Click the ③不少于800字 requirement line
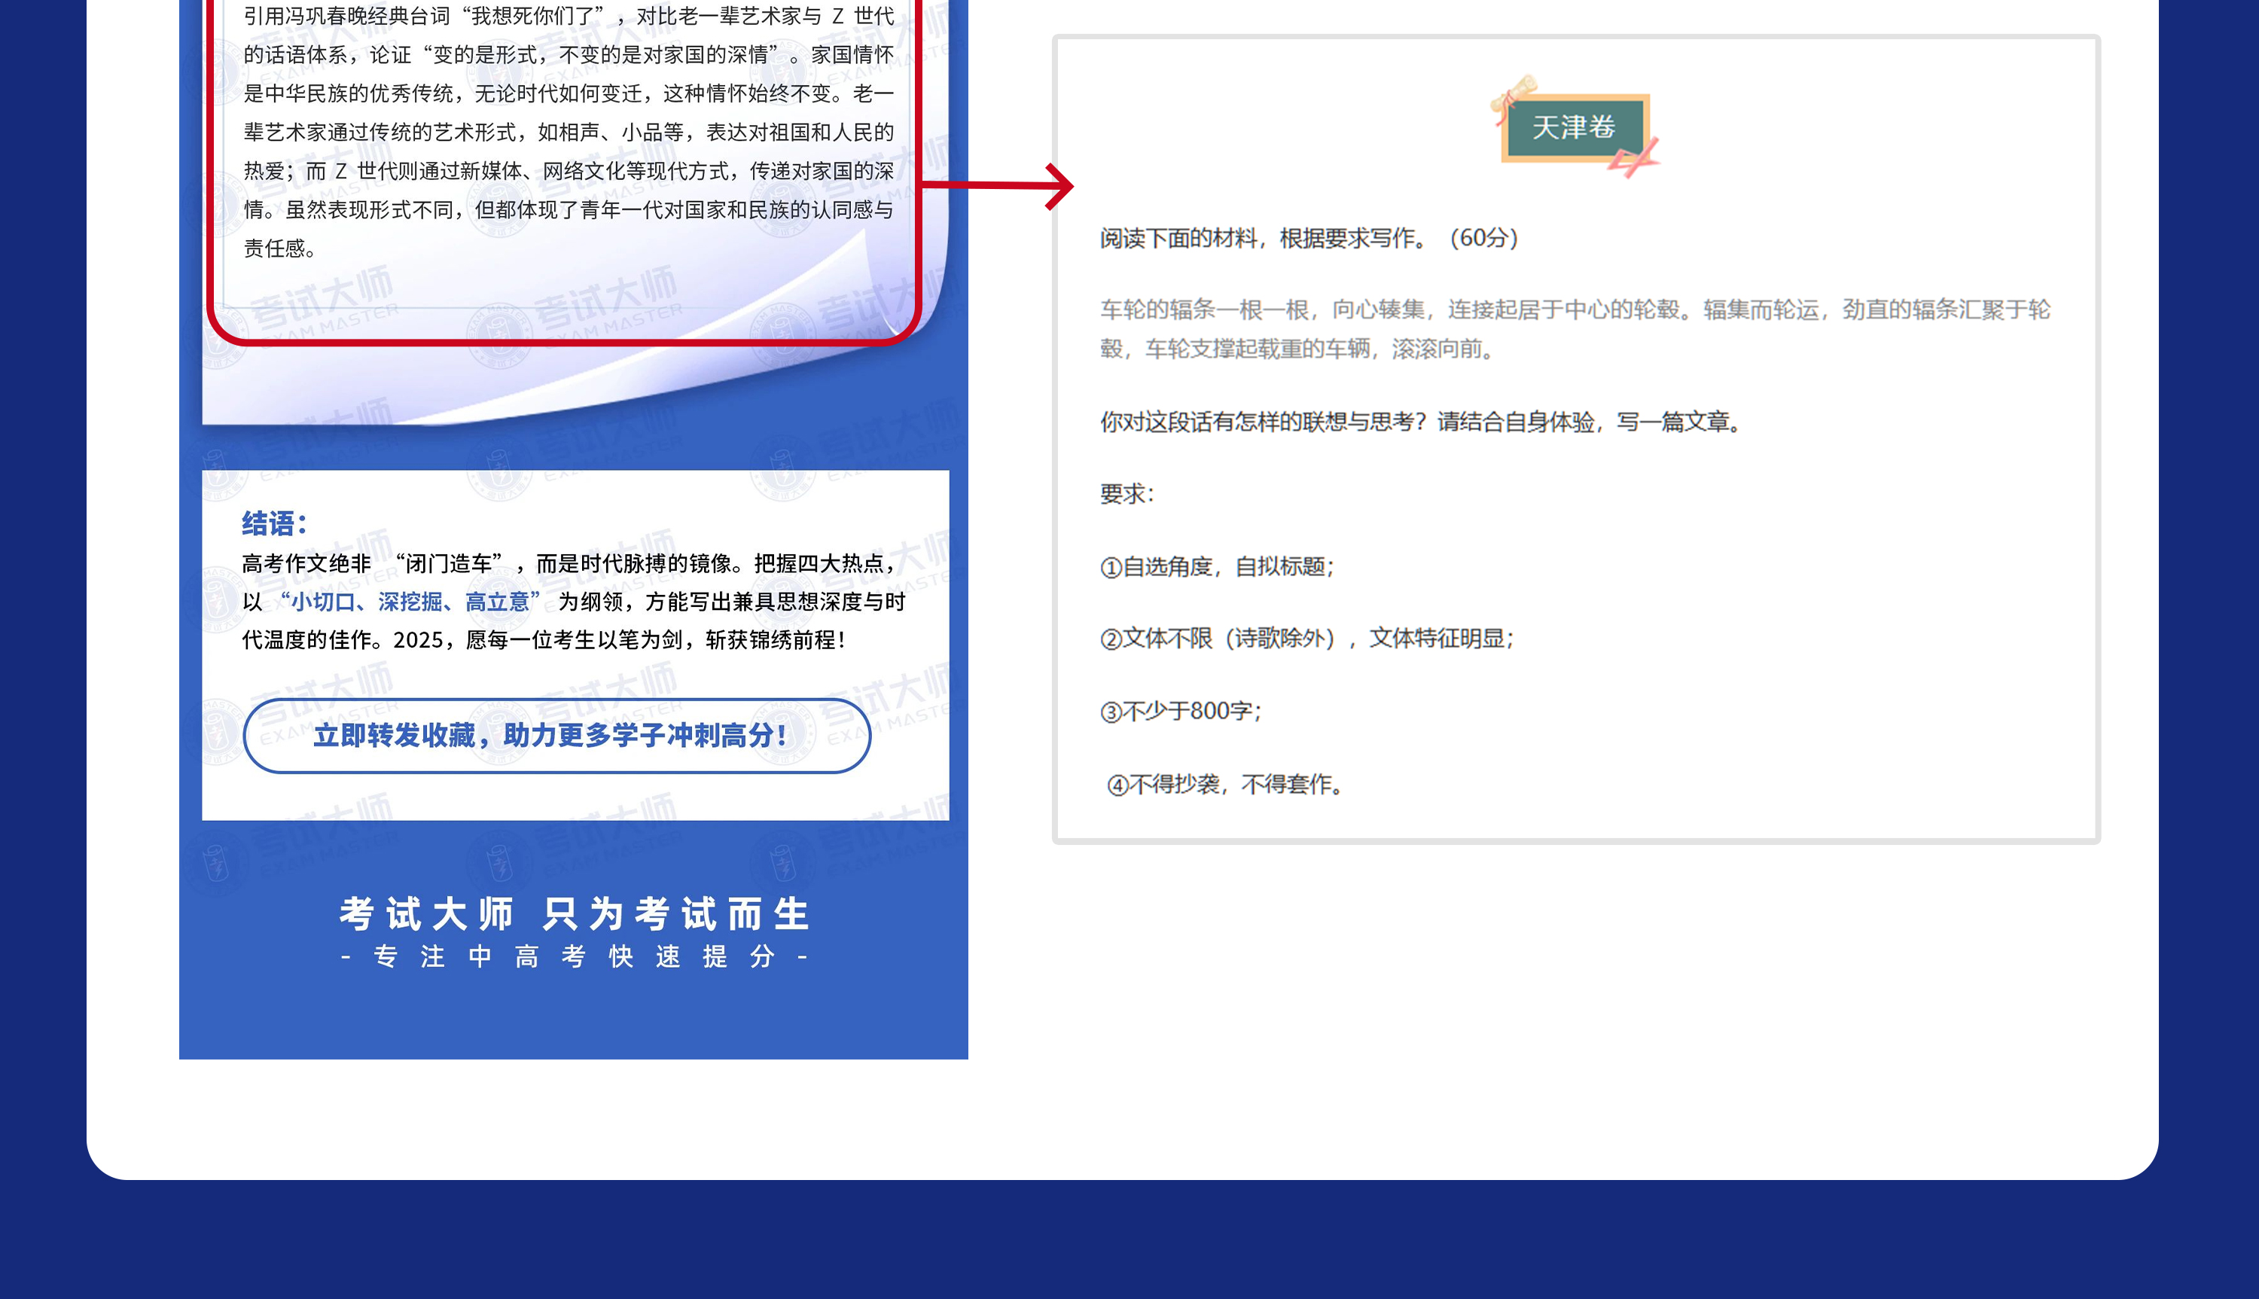 1181,711
